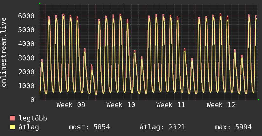Click the 4000 y-axis tick label
This screenshot has width=262, height=136.
(26, 44)
